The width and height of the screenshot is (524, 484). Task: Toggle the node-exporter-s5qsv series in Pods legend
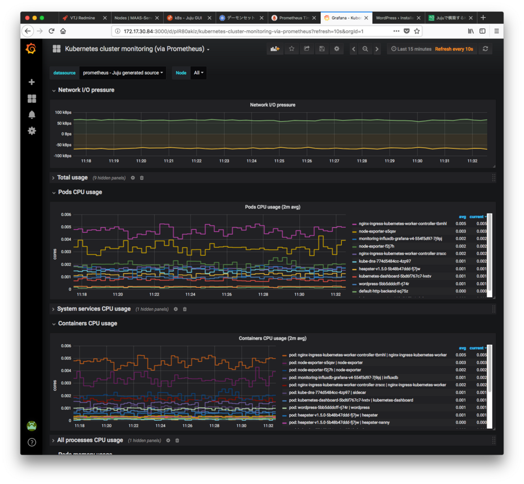pos(377,231)
